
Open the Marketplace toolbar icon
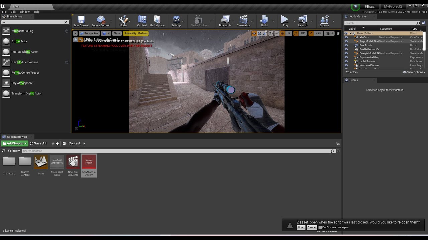157,21
